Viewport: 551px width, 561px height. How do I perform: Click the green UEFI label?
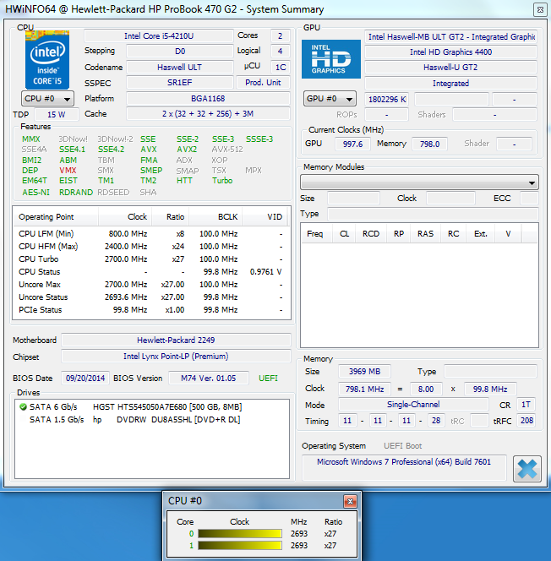click(268, 379)
